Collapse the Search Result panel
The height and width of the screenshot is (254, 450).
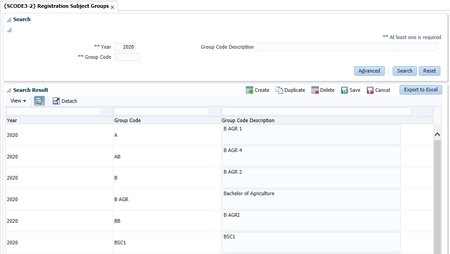(9, 90)
